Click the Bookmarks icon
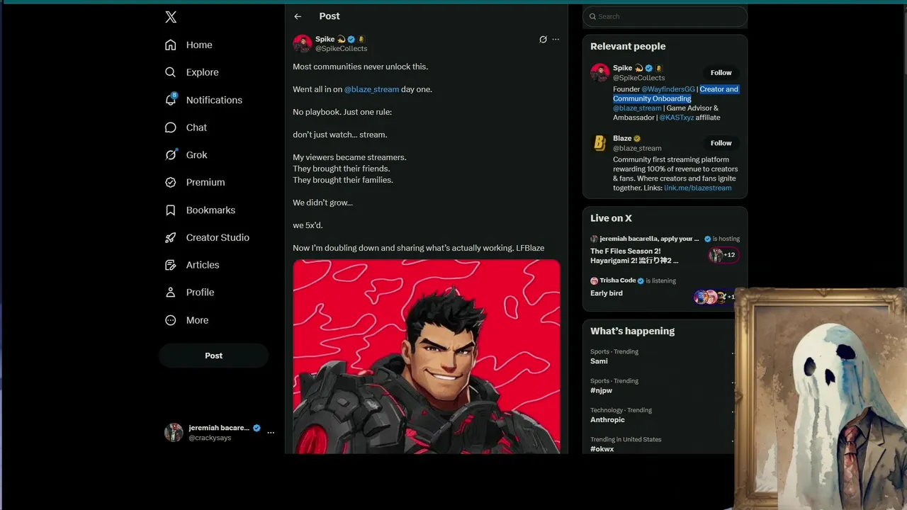 (170, 210)
